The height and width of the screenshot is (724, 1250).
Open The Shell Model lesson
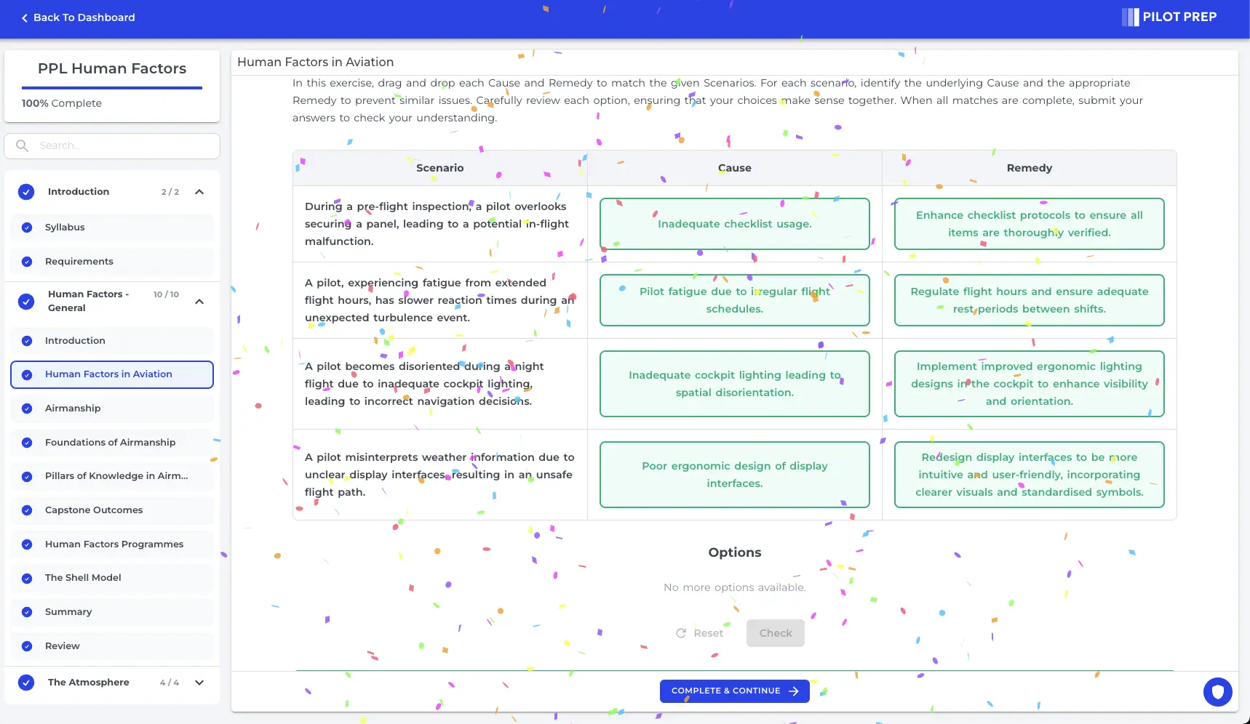pos(112,578)
